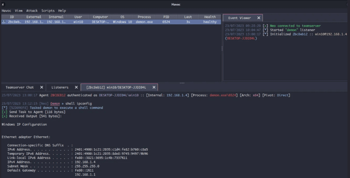The width and height of the screenshot is (350, 178).
Task: Switch to the Teamserver Chat tab
Action: tap(20, 87)
